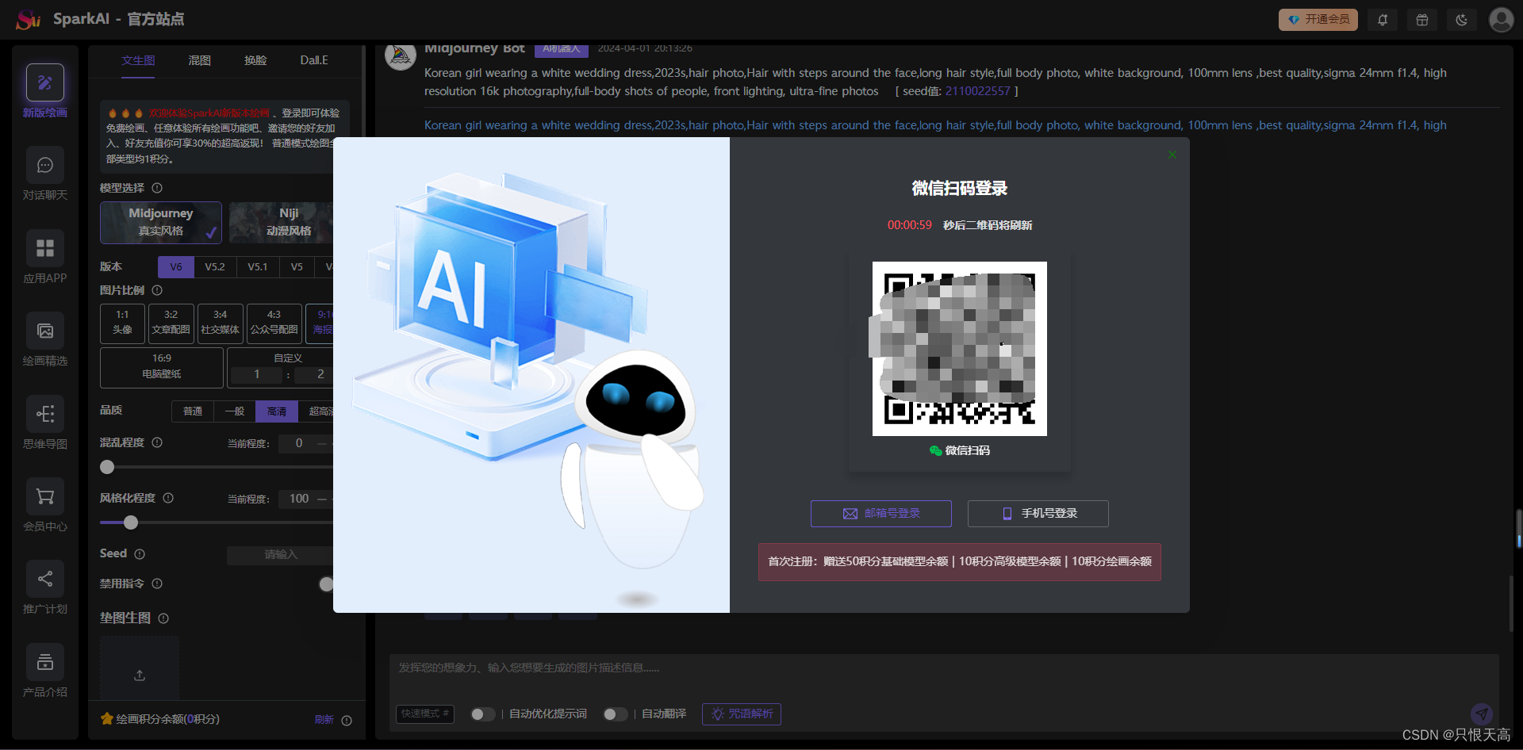Click 邮箱号登录 button
Image resolution: width=1523 pixels, height=750 pixels.
pyautogui.click(x=881, y=514)
